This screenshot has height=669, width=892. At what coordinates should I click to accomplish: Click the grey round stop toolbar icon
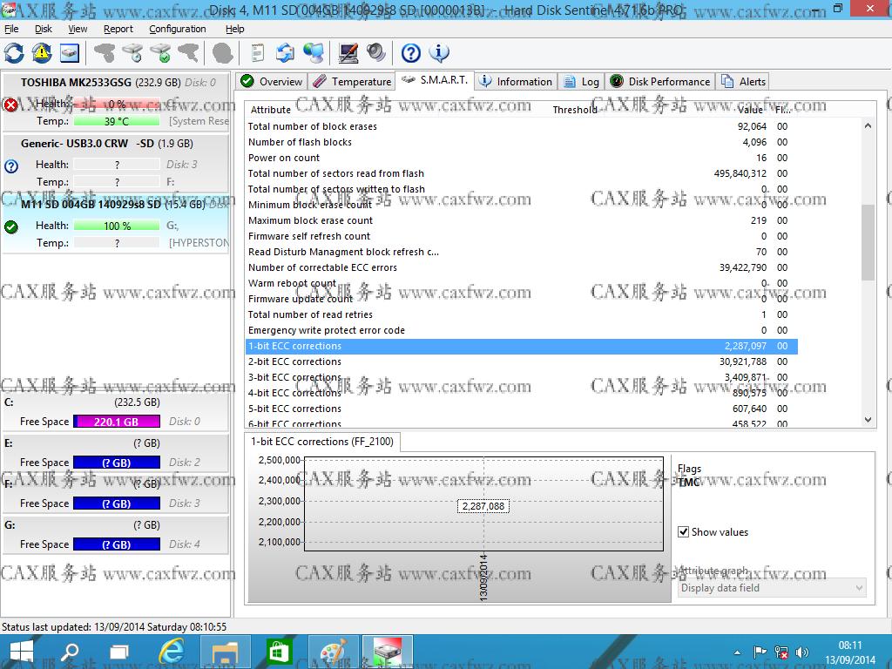[222, 53]
